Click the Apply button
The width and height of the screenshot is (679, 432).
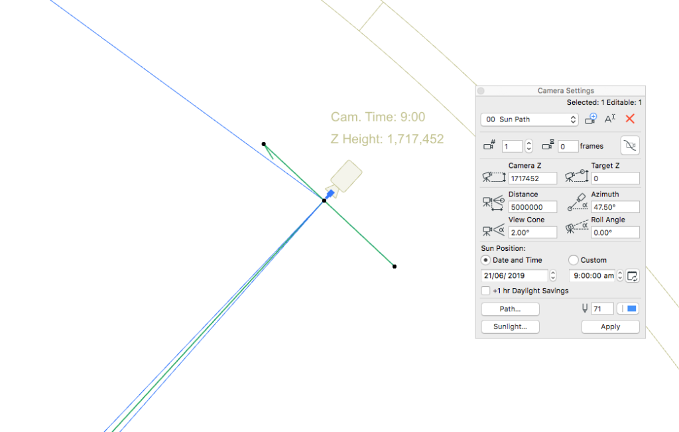click(611, 326)
